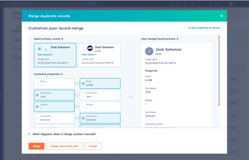Viewport: 249px width, 160px height.
Task: Choose left record's First Name Josh radio button
Action: (x=37, y=95)
